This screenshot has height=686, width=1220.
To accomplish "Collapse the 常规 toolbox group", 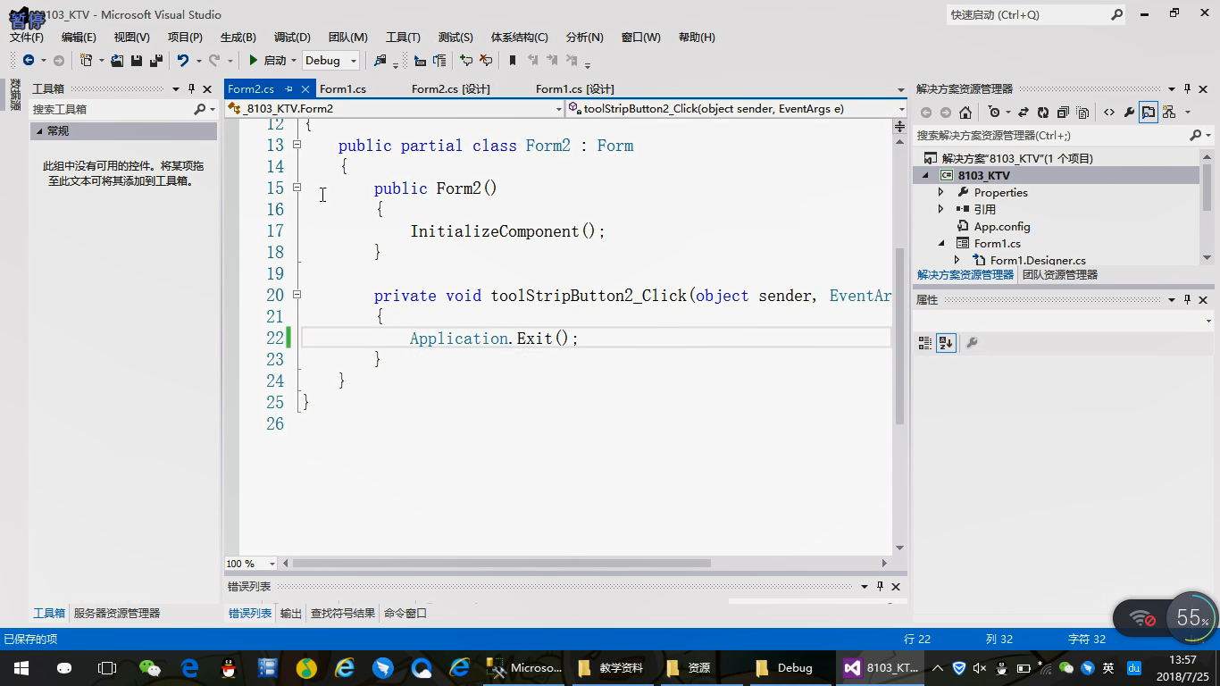I will (39, 130).
